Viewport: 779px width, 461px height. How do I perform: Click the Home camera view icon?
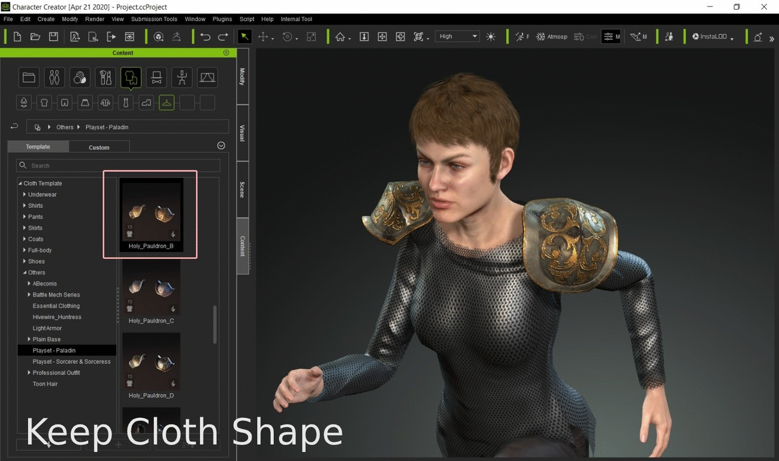click(x=340, y=37)
